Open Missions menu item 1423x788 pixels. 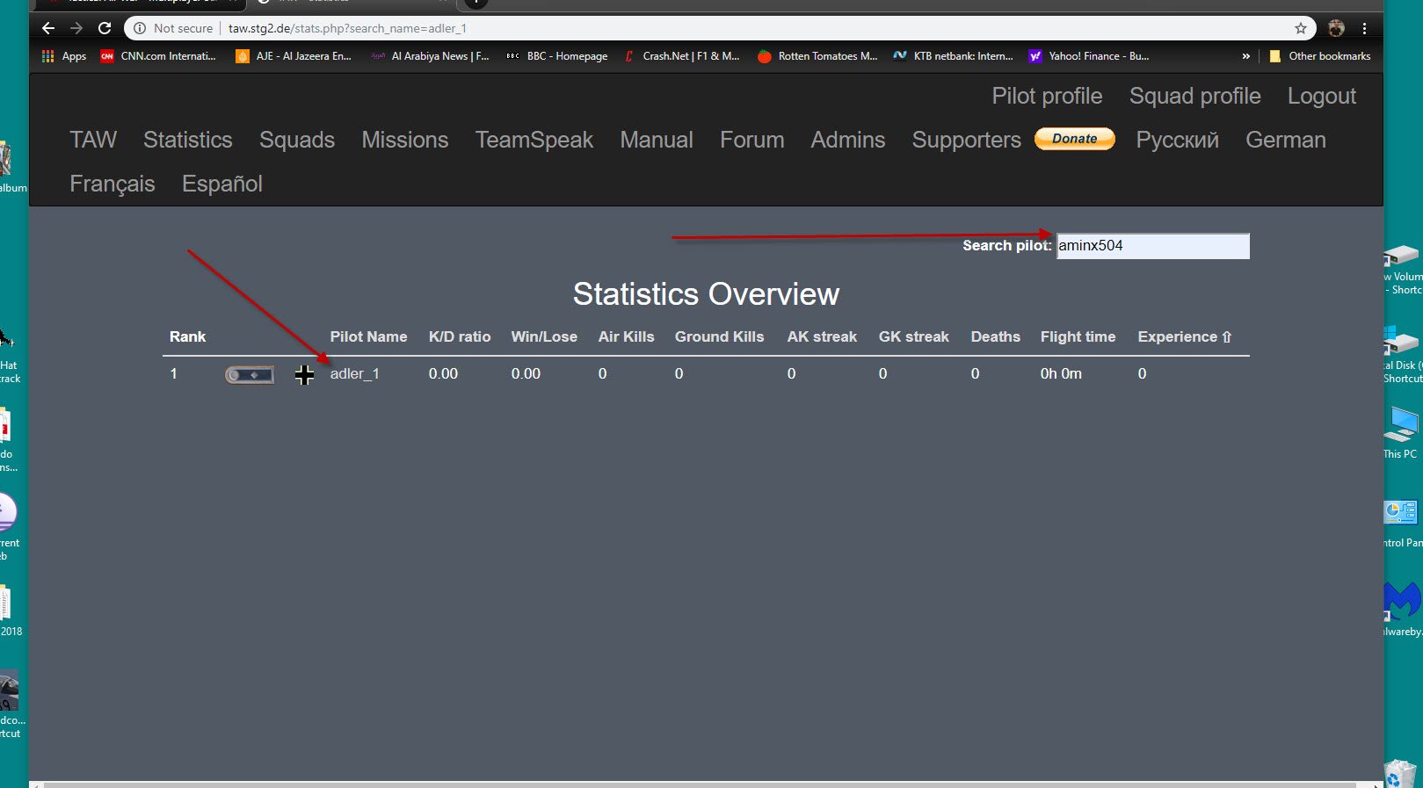[x=405, y=140]
